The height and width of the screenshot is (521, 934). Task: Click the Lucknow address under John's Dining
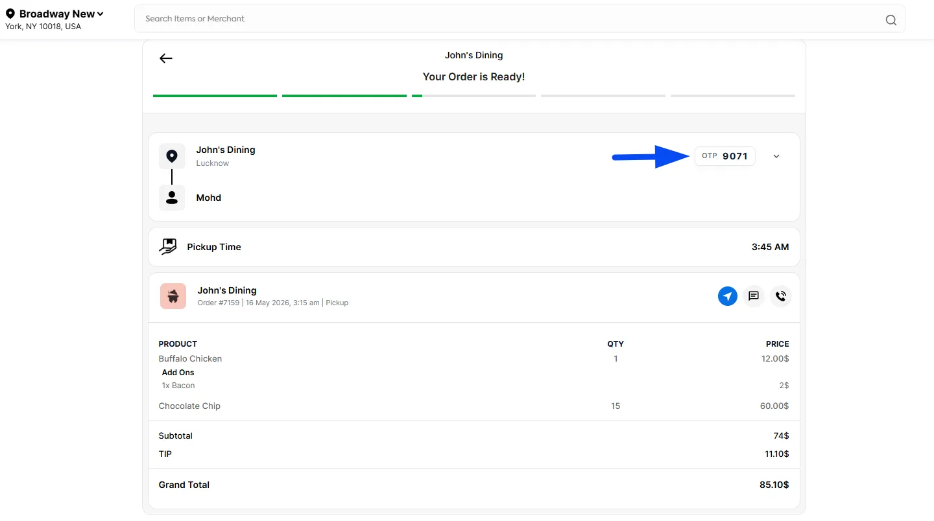tap(213, 163)
